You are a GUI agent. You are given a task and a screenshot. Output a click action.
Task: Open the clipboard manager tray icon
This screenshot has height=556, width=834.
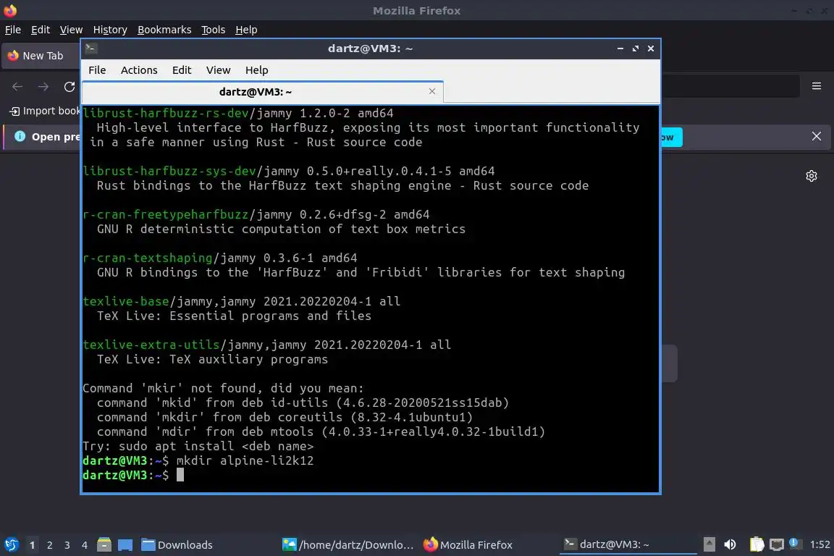(757, 544)
